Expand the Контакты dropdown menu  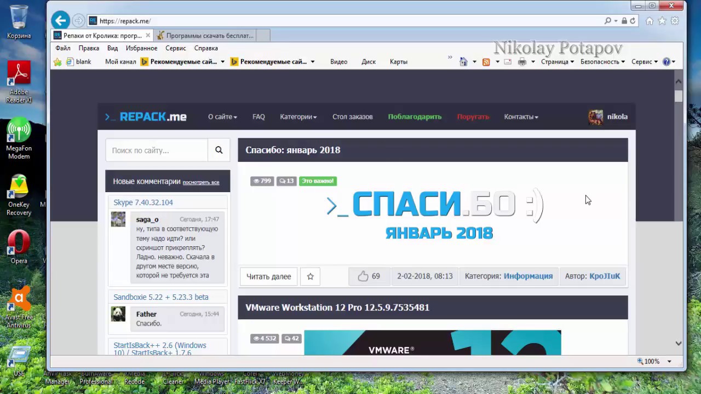coord(521,117)
